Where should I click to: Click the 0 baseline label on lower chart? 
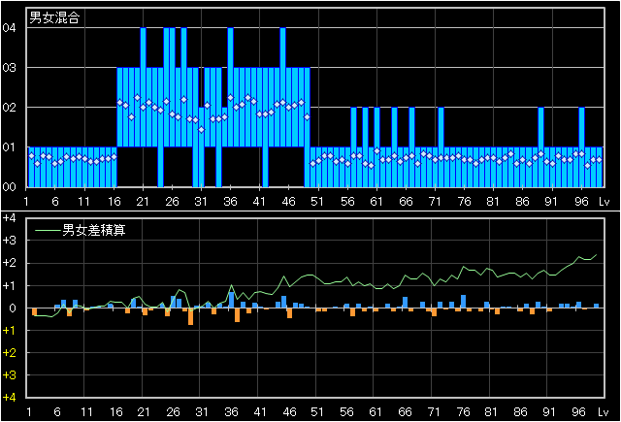point(13,308)
